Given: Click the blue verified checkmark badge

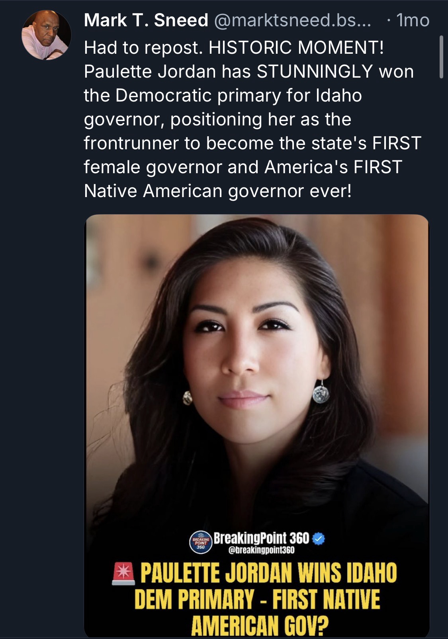Looking at the screenshot, I should pyautogui.click(x=319, y=539).
